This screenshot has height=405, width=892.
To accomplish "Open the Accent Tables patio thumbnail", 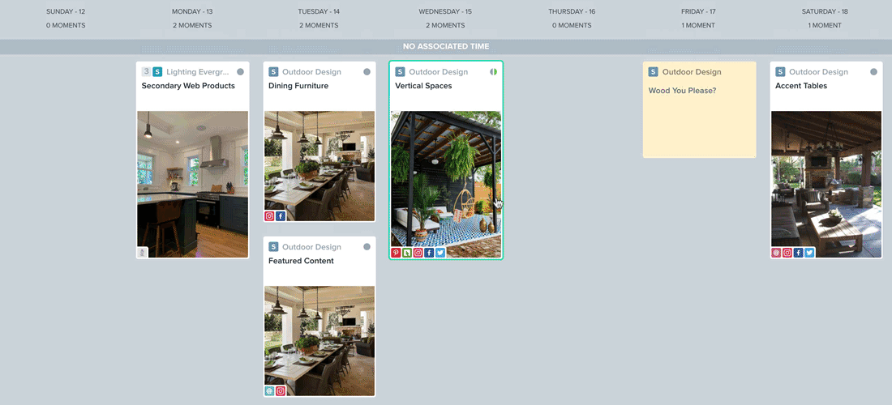I will [826, 184].
